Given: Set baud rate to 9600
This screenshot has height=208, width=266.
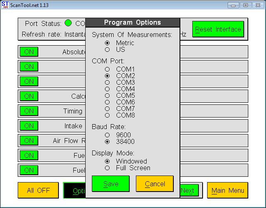Looking at the screenshot, I should (x=107, y=135).
